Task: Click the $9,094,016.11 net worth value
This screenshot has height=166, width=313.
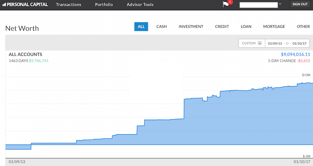Action: 295,54
